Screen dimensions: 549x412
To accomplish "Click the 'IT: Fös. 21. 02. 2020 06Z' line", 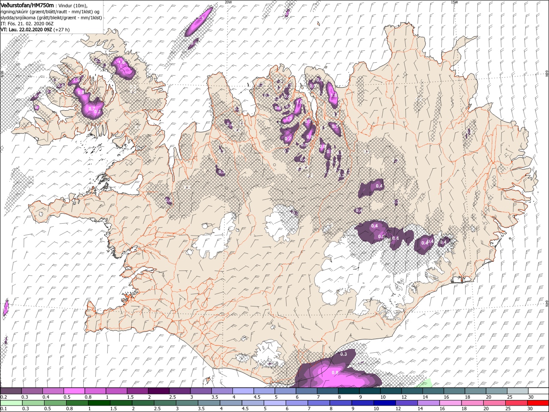I will [x=26, y=24].
